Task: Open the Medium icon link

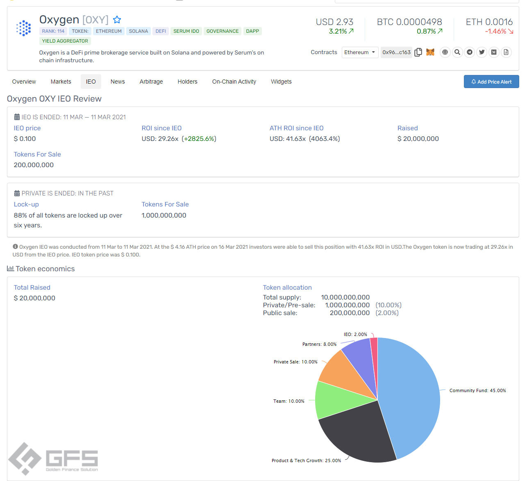Action: [x=494, y=52]
